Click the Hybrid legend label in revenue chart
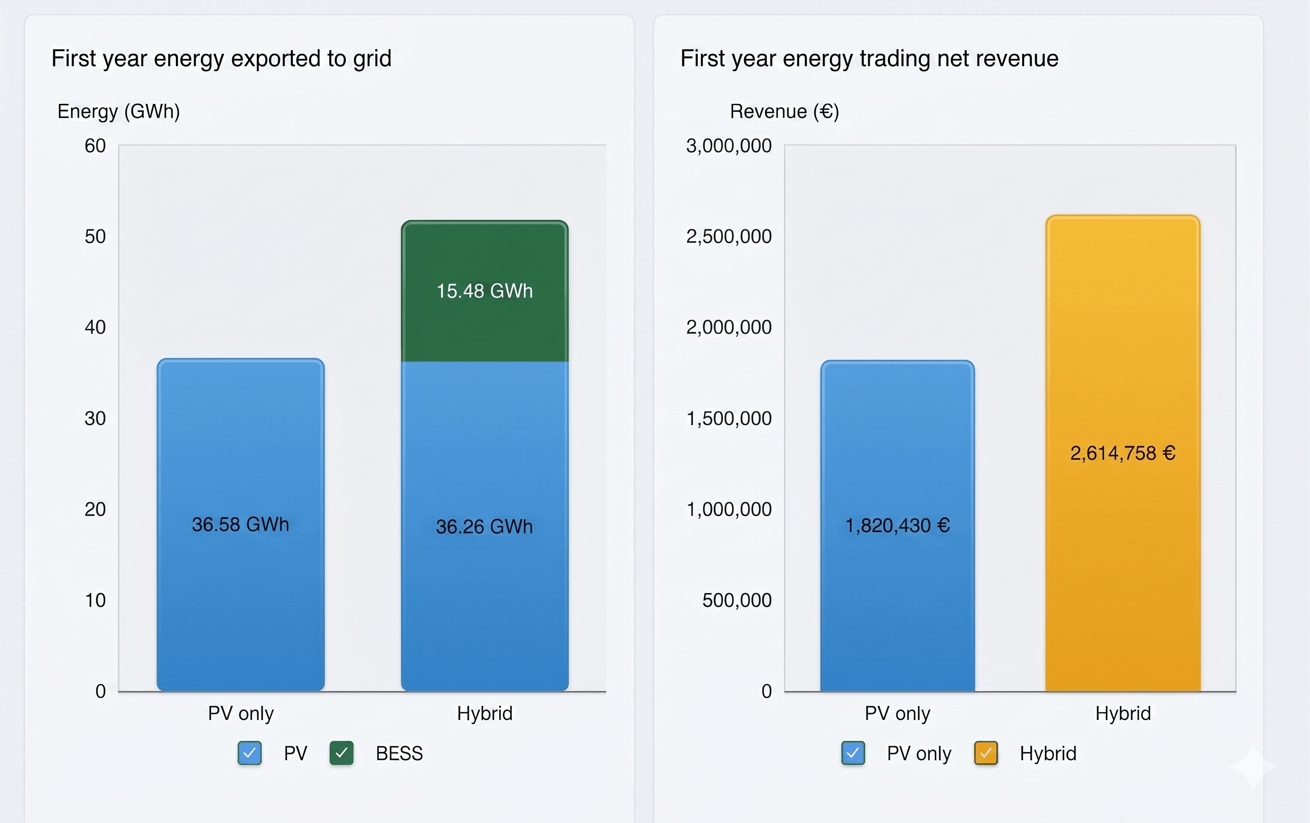Image resolution: width=1310 pixels, height=823 pixels. click(1048, 753)
